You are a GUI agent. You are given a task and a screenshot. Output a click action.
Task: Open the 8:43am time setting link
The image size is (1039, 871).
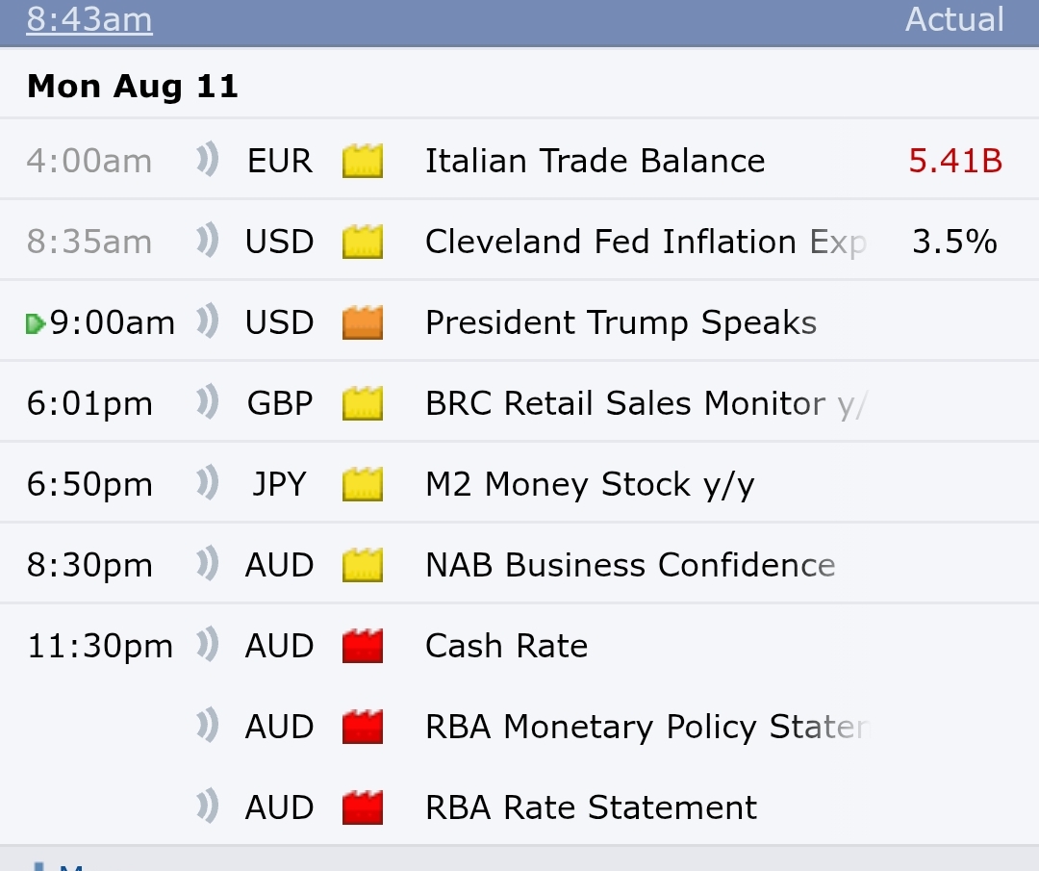[x=89, y=19]
